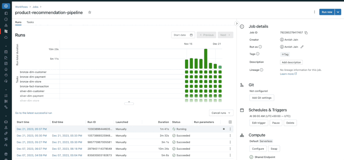Open the Alerts bell icon in sidebar

point(6,69)
